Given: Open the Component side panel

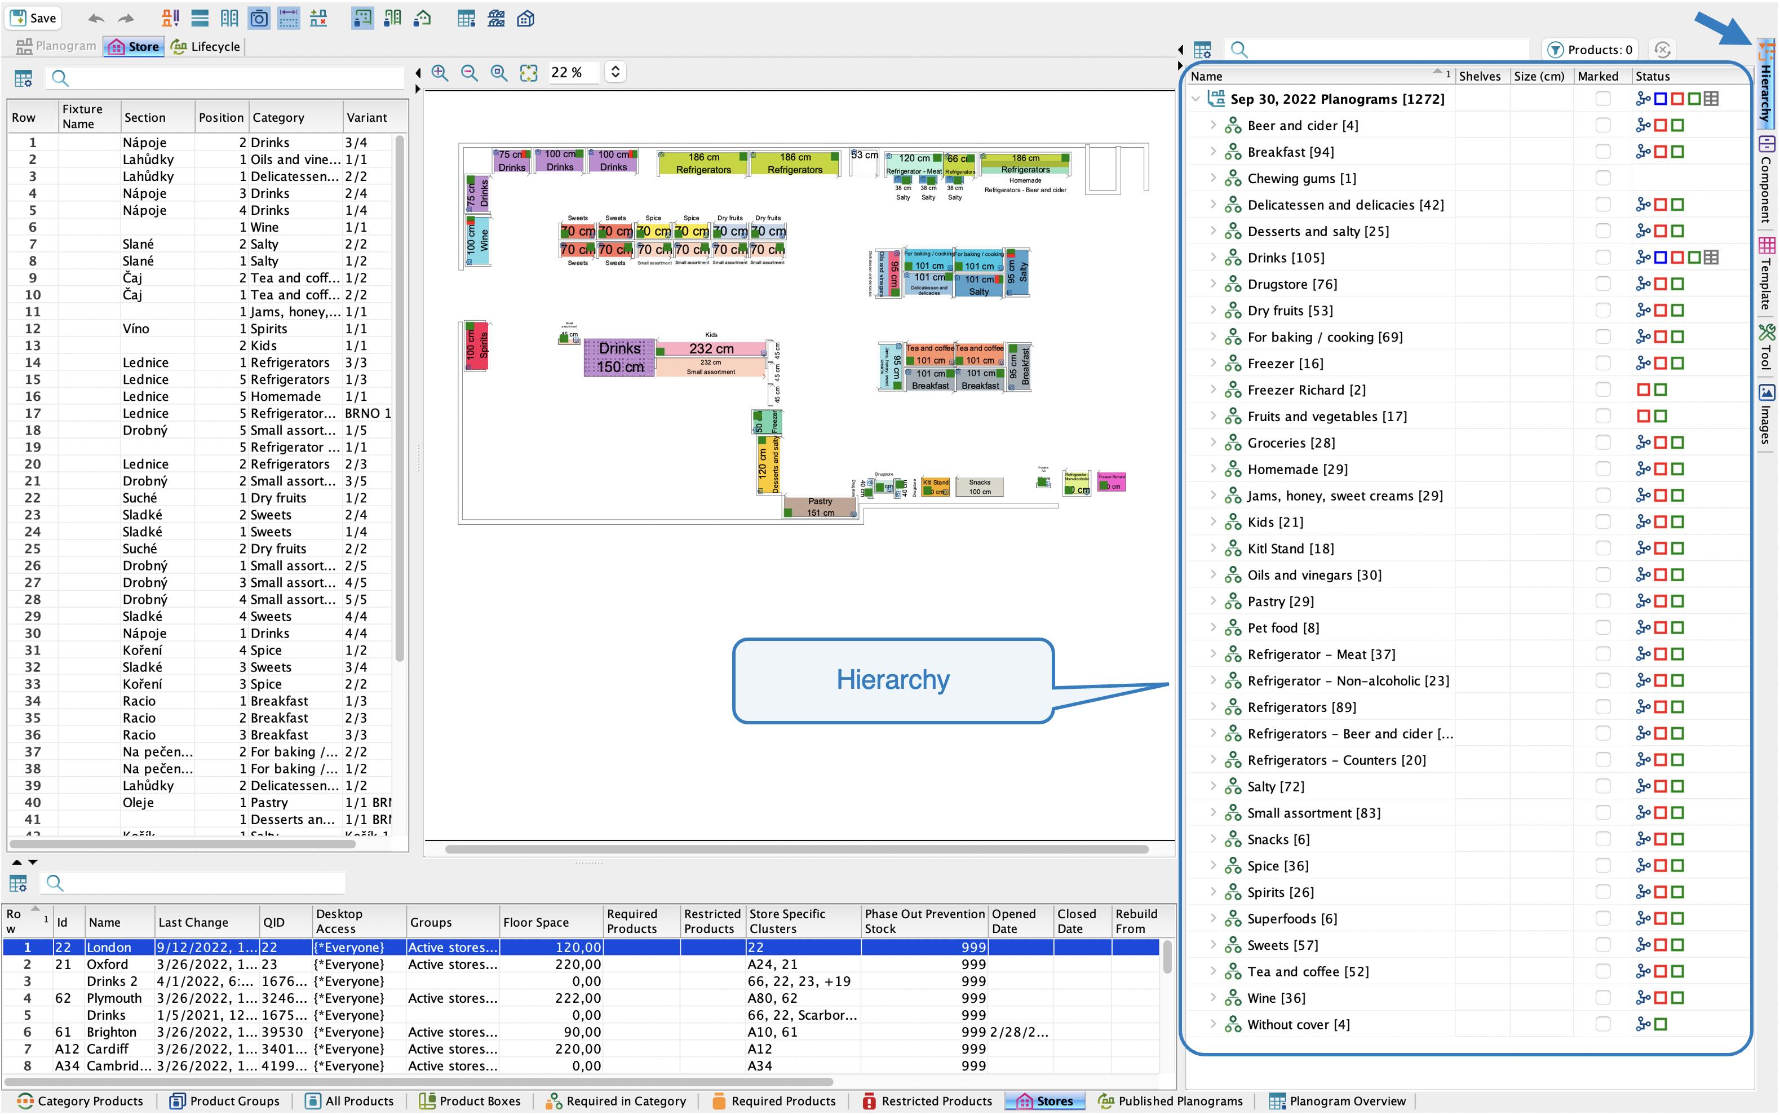Looking at the screenshot, I should click(x=1766, y=179).
